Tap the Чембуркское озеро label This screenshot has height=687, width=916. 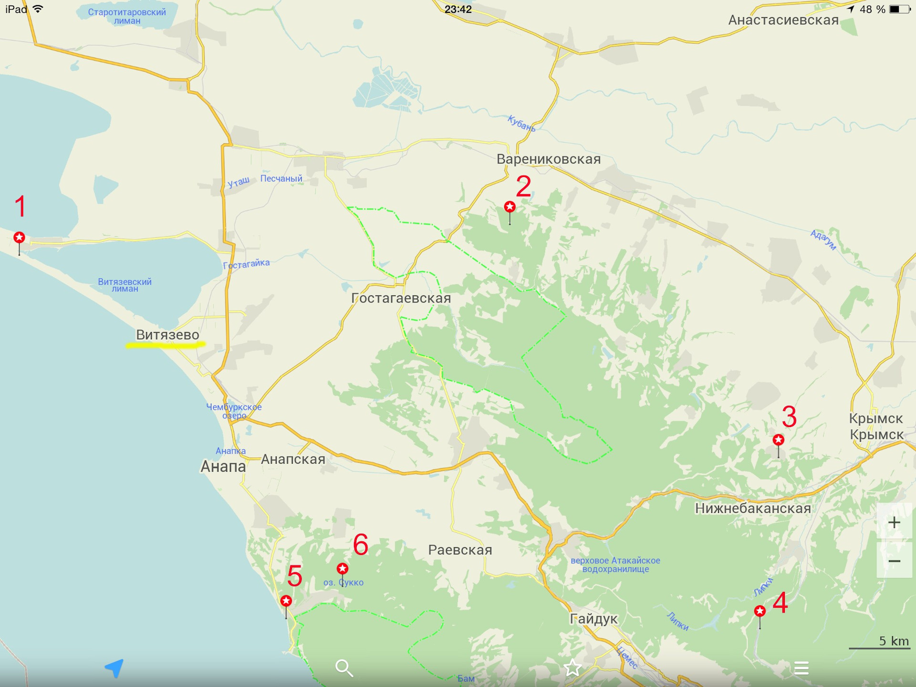pyautogui.click(x=234, y=411)
